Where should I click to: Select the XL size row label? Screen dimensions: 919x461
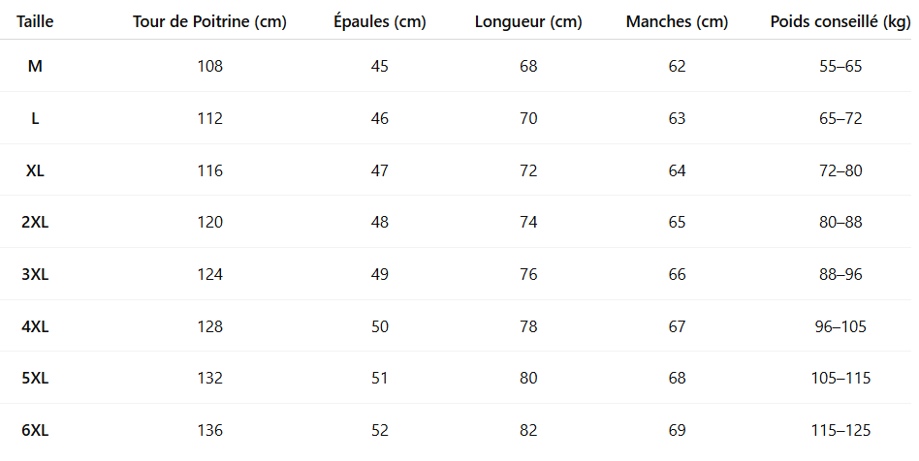[x=35, y=171]
